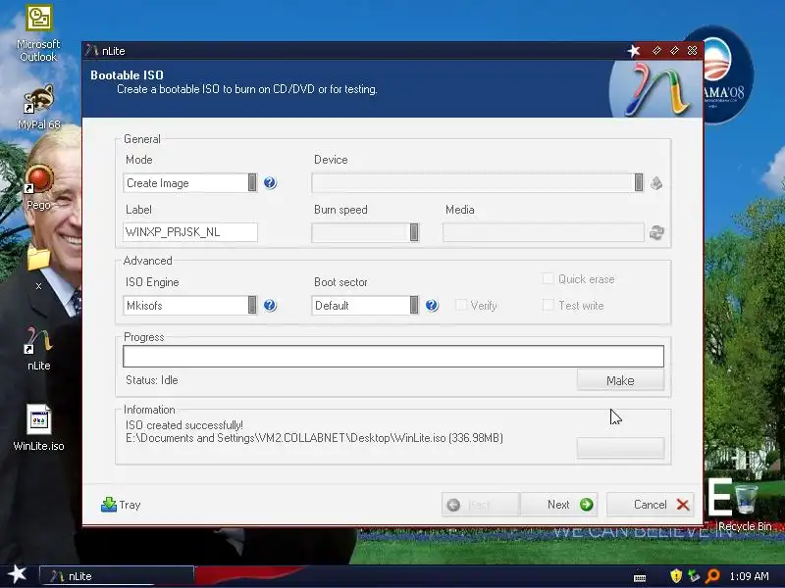Open the Pego desktop shortcut

pyautogui.click(x=38, y=187)
